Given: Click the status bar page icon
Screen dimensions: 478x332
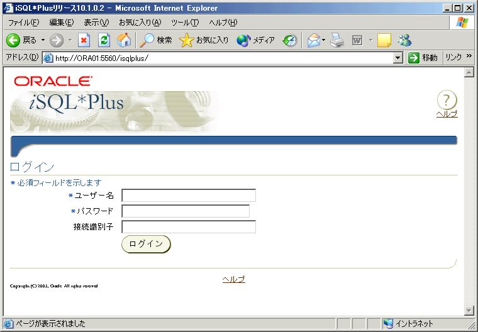Looking at the screenshot, I should click(x=9, y=323).
